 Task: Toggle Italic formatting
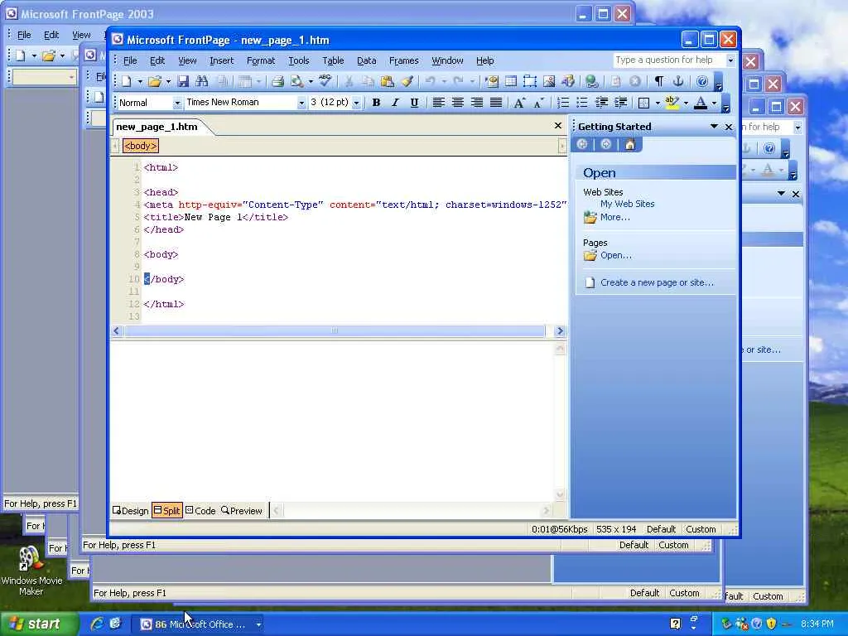(395, 103)
